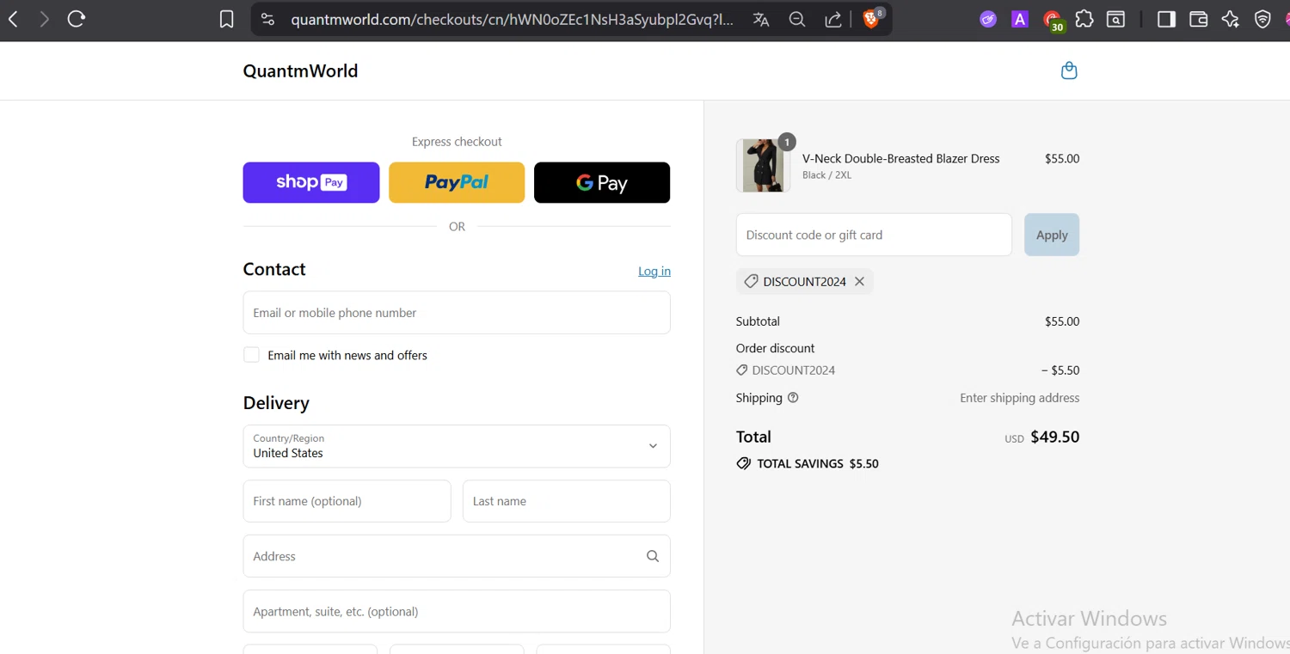The image size is (1290, 654).
Task: Focus the First name (optional) field
Action: tap(347, 501)
